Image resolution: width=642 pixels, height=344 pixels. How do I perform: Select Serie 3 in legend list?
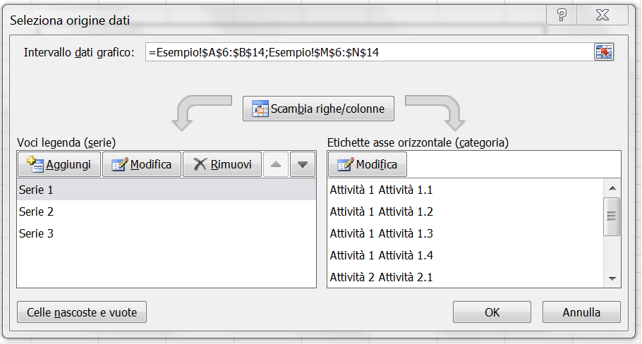coord(37,233)
